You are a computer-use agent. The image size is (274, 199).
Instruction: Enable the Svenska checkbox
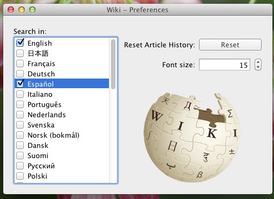point(20,125)
